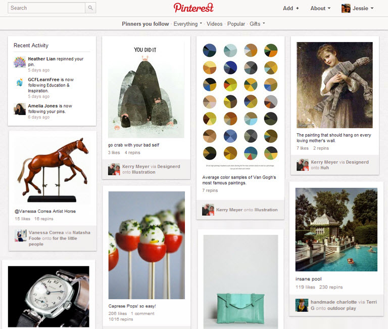
Task: Click Heather Lian's avatar in Recent Activity
Action: (x=20, y=62)
